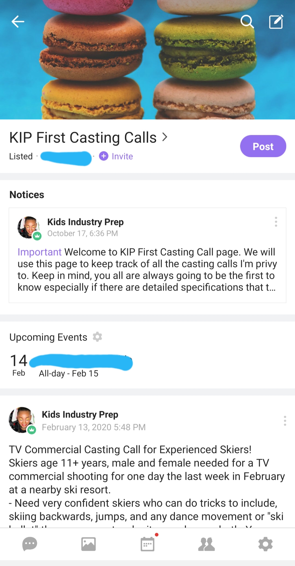The width and height of the screenshot is (295, 566).
Task: Tap the Important tag in notice
Action: coord(40,252)
